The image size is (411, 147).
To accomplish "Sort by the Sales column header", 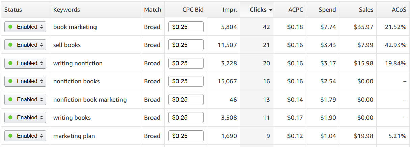I will coord(366,10).
